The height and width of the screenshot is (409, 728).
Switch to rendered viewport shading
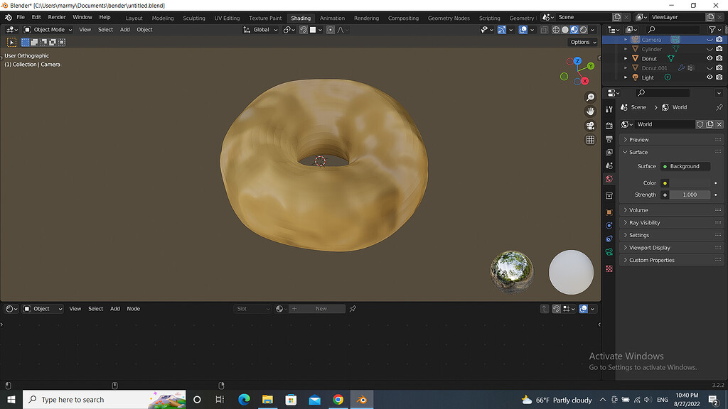[x=584, y=30]
